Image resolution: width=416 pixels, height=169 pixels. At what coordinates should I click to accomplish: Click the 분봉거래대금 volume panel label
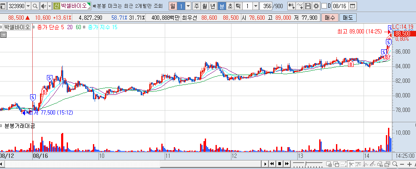pyautogui.click(x=19, y=126)
